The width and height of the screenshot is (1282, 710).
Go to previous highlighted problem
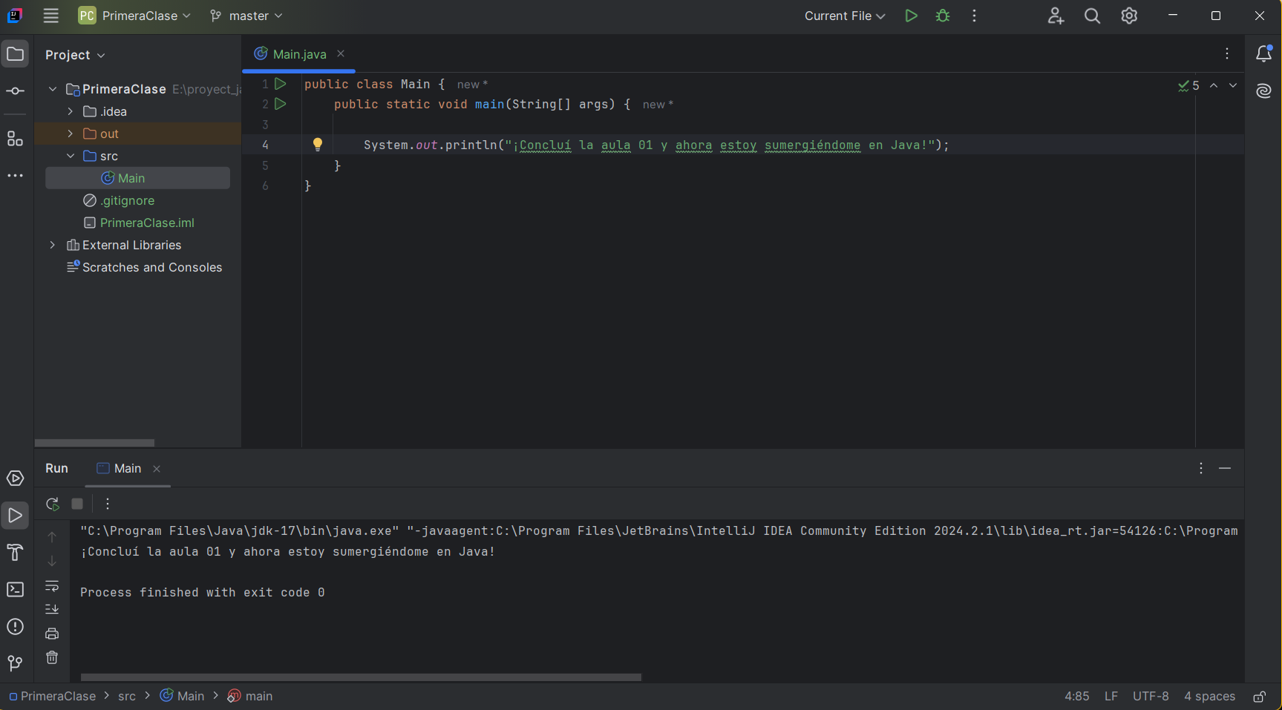(1214, 85)
